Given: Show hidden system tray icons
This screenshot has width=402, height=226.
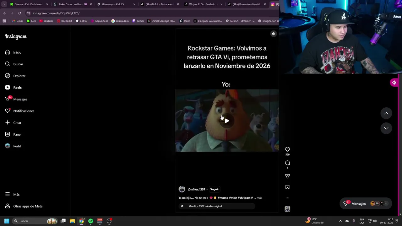Looking at the screenshot, I should [x=340, y=221].
